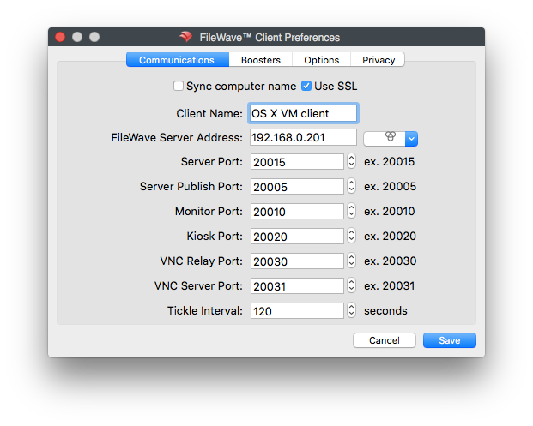Adjust the VNC Relay Port stepper
This screenshot has height=426, width=533.
coord(352,261)
